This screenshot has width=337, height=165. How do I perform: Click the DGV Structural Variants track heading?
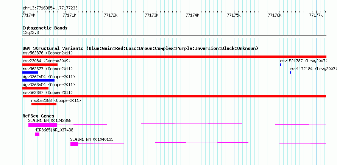[140, 48]
